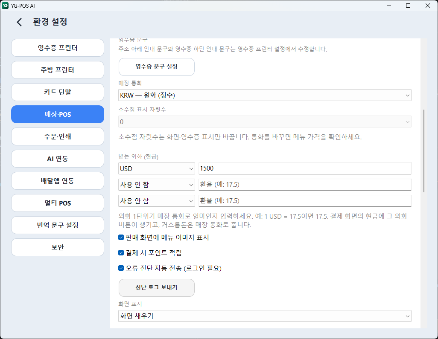The width and height of the screenshot is (438, 339).
Task: Click the second row 환율 input field
Action: click(x=305, y=185)
